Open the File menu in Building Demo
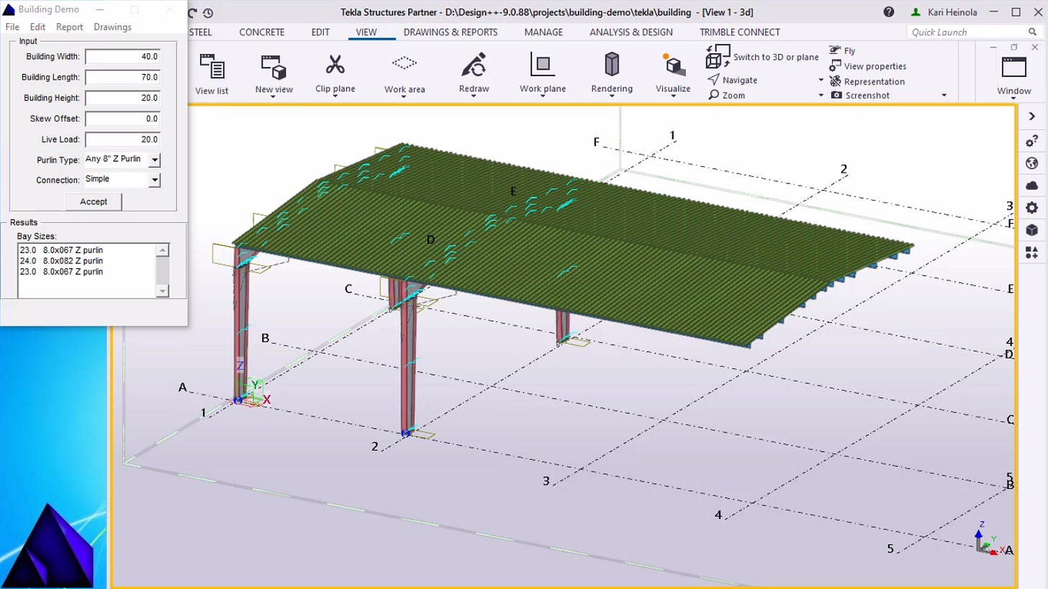This screenshot has height=589, width=1048. click(12, 27)
